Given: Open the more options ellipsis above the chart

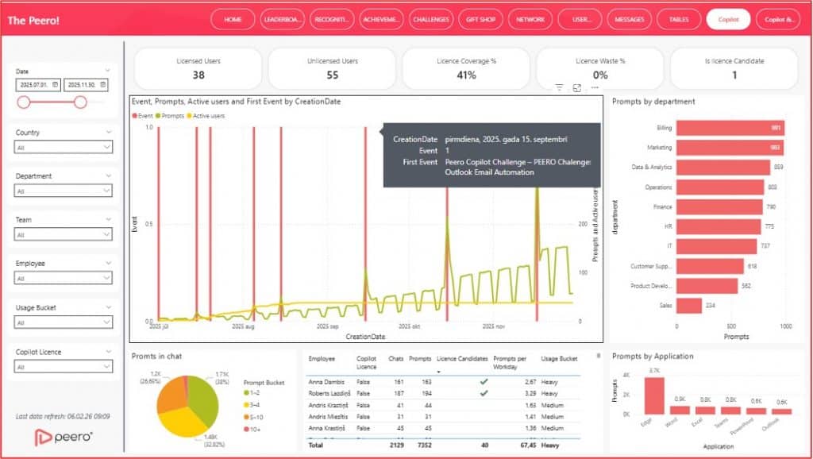Looking at the screenshot, I should [x=595, y=88].
